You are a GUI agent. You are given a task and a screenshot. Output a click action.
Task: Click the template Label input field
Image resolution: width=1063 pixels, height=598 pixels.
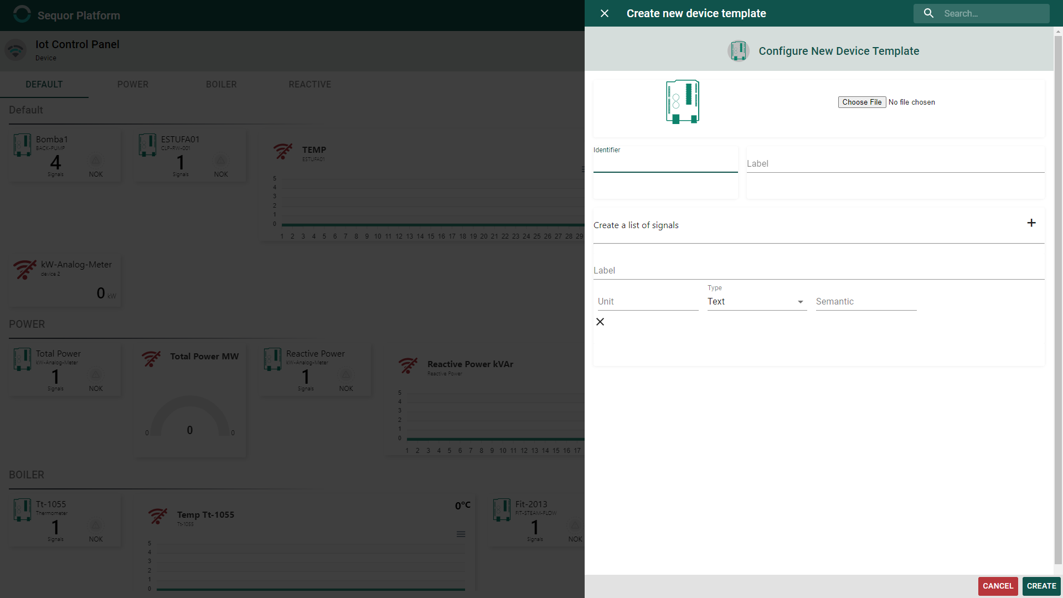click(895, 164)
